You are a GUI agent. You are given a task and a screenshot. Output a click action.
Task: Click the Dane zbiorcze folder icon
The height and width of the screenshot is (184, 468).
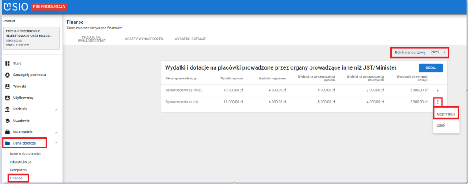[x=8, y=143]
